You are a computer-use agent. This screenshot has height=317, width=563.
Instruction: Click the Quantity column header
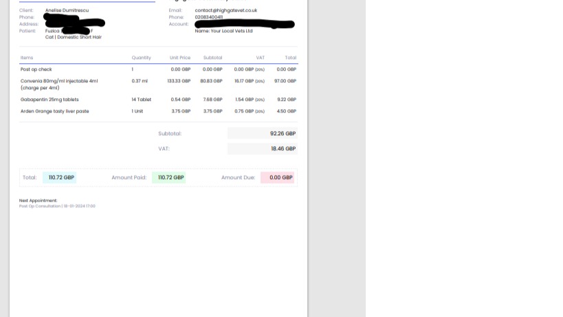[141, 58]
